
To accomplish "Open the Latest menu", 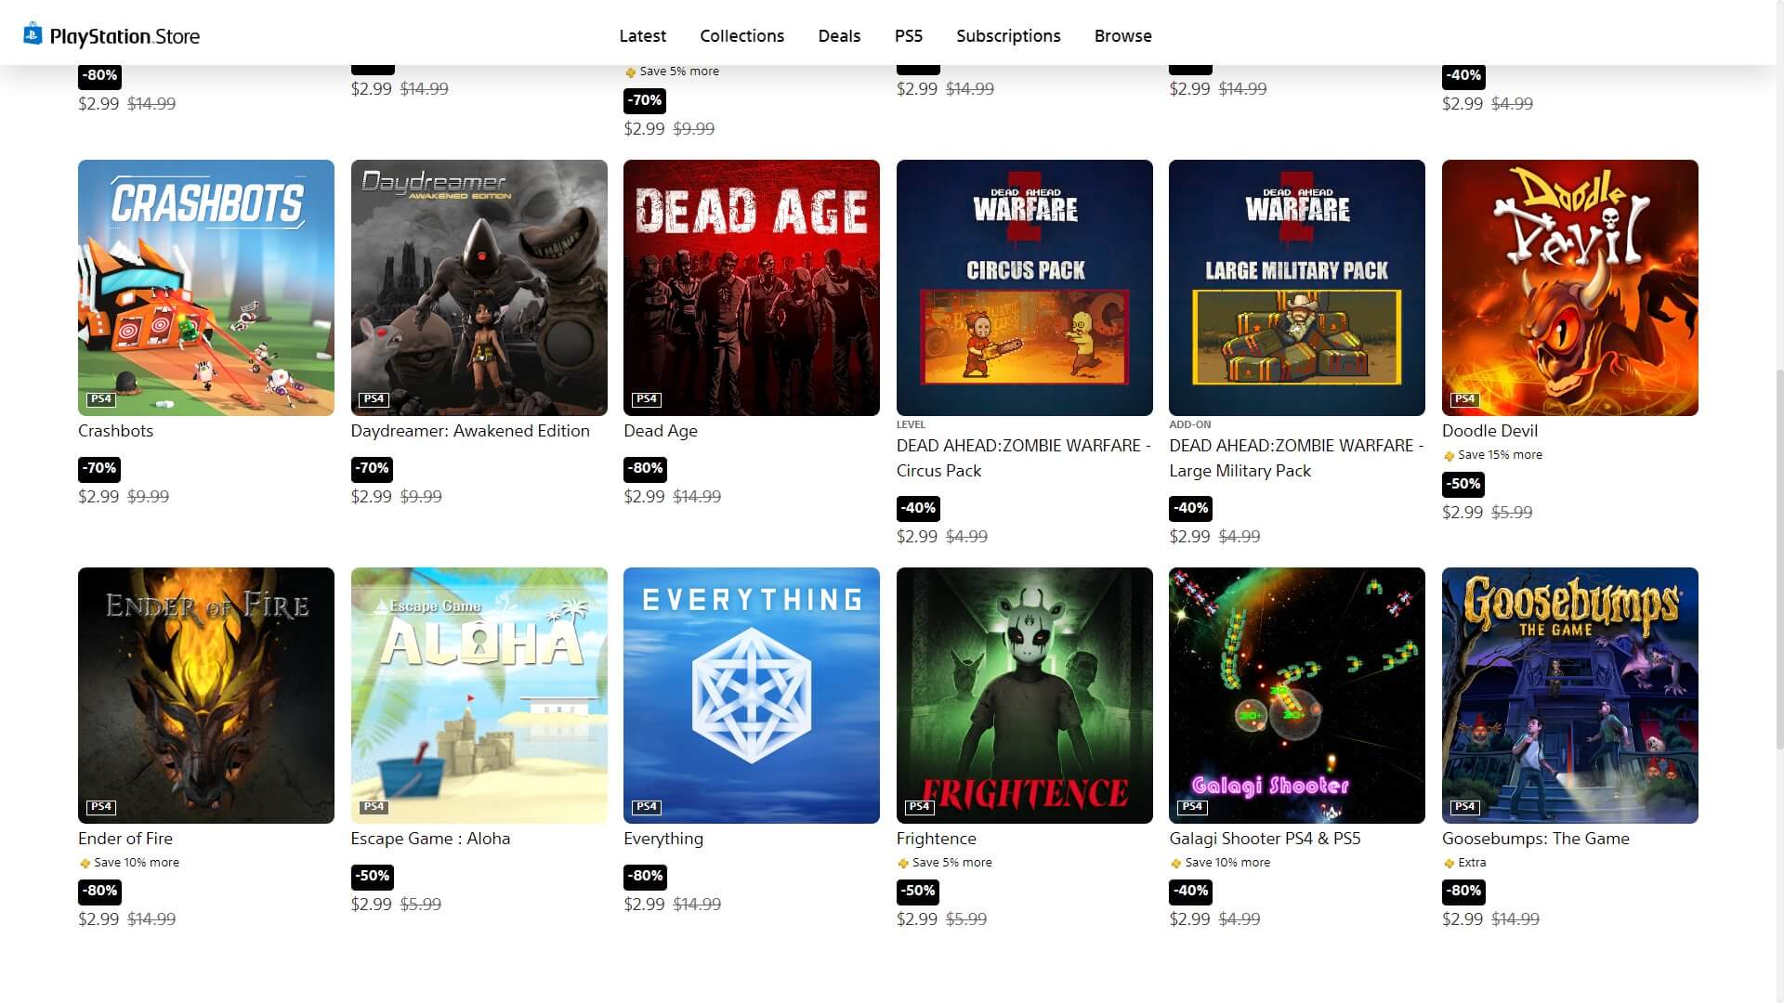I will point(642,35).
